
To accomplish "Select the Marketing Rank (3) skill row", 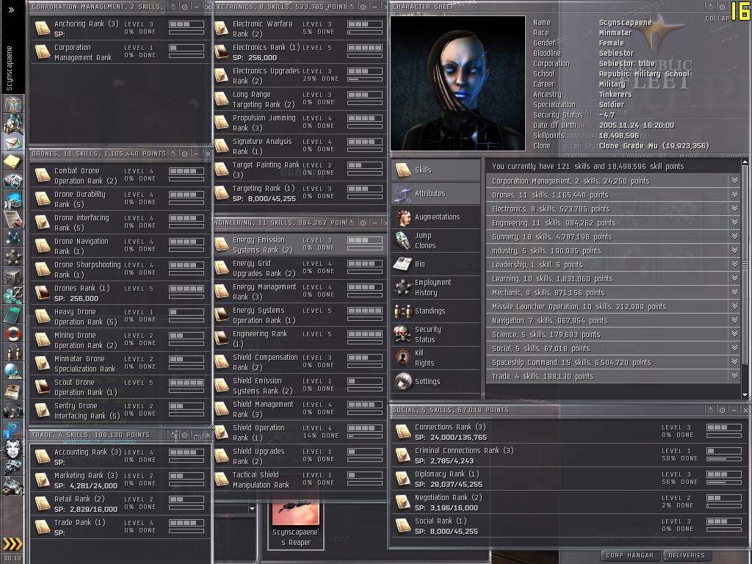I will point(120,480).
